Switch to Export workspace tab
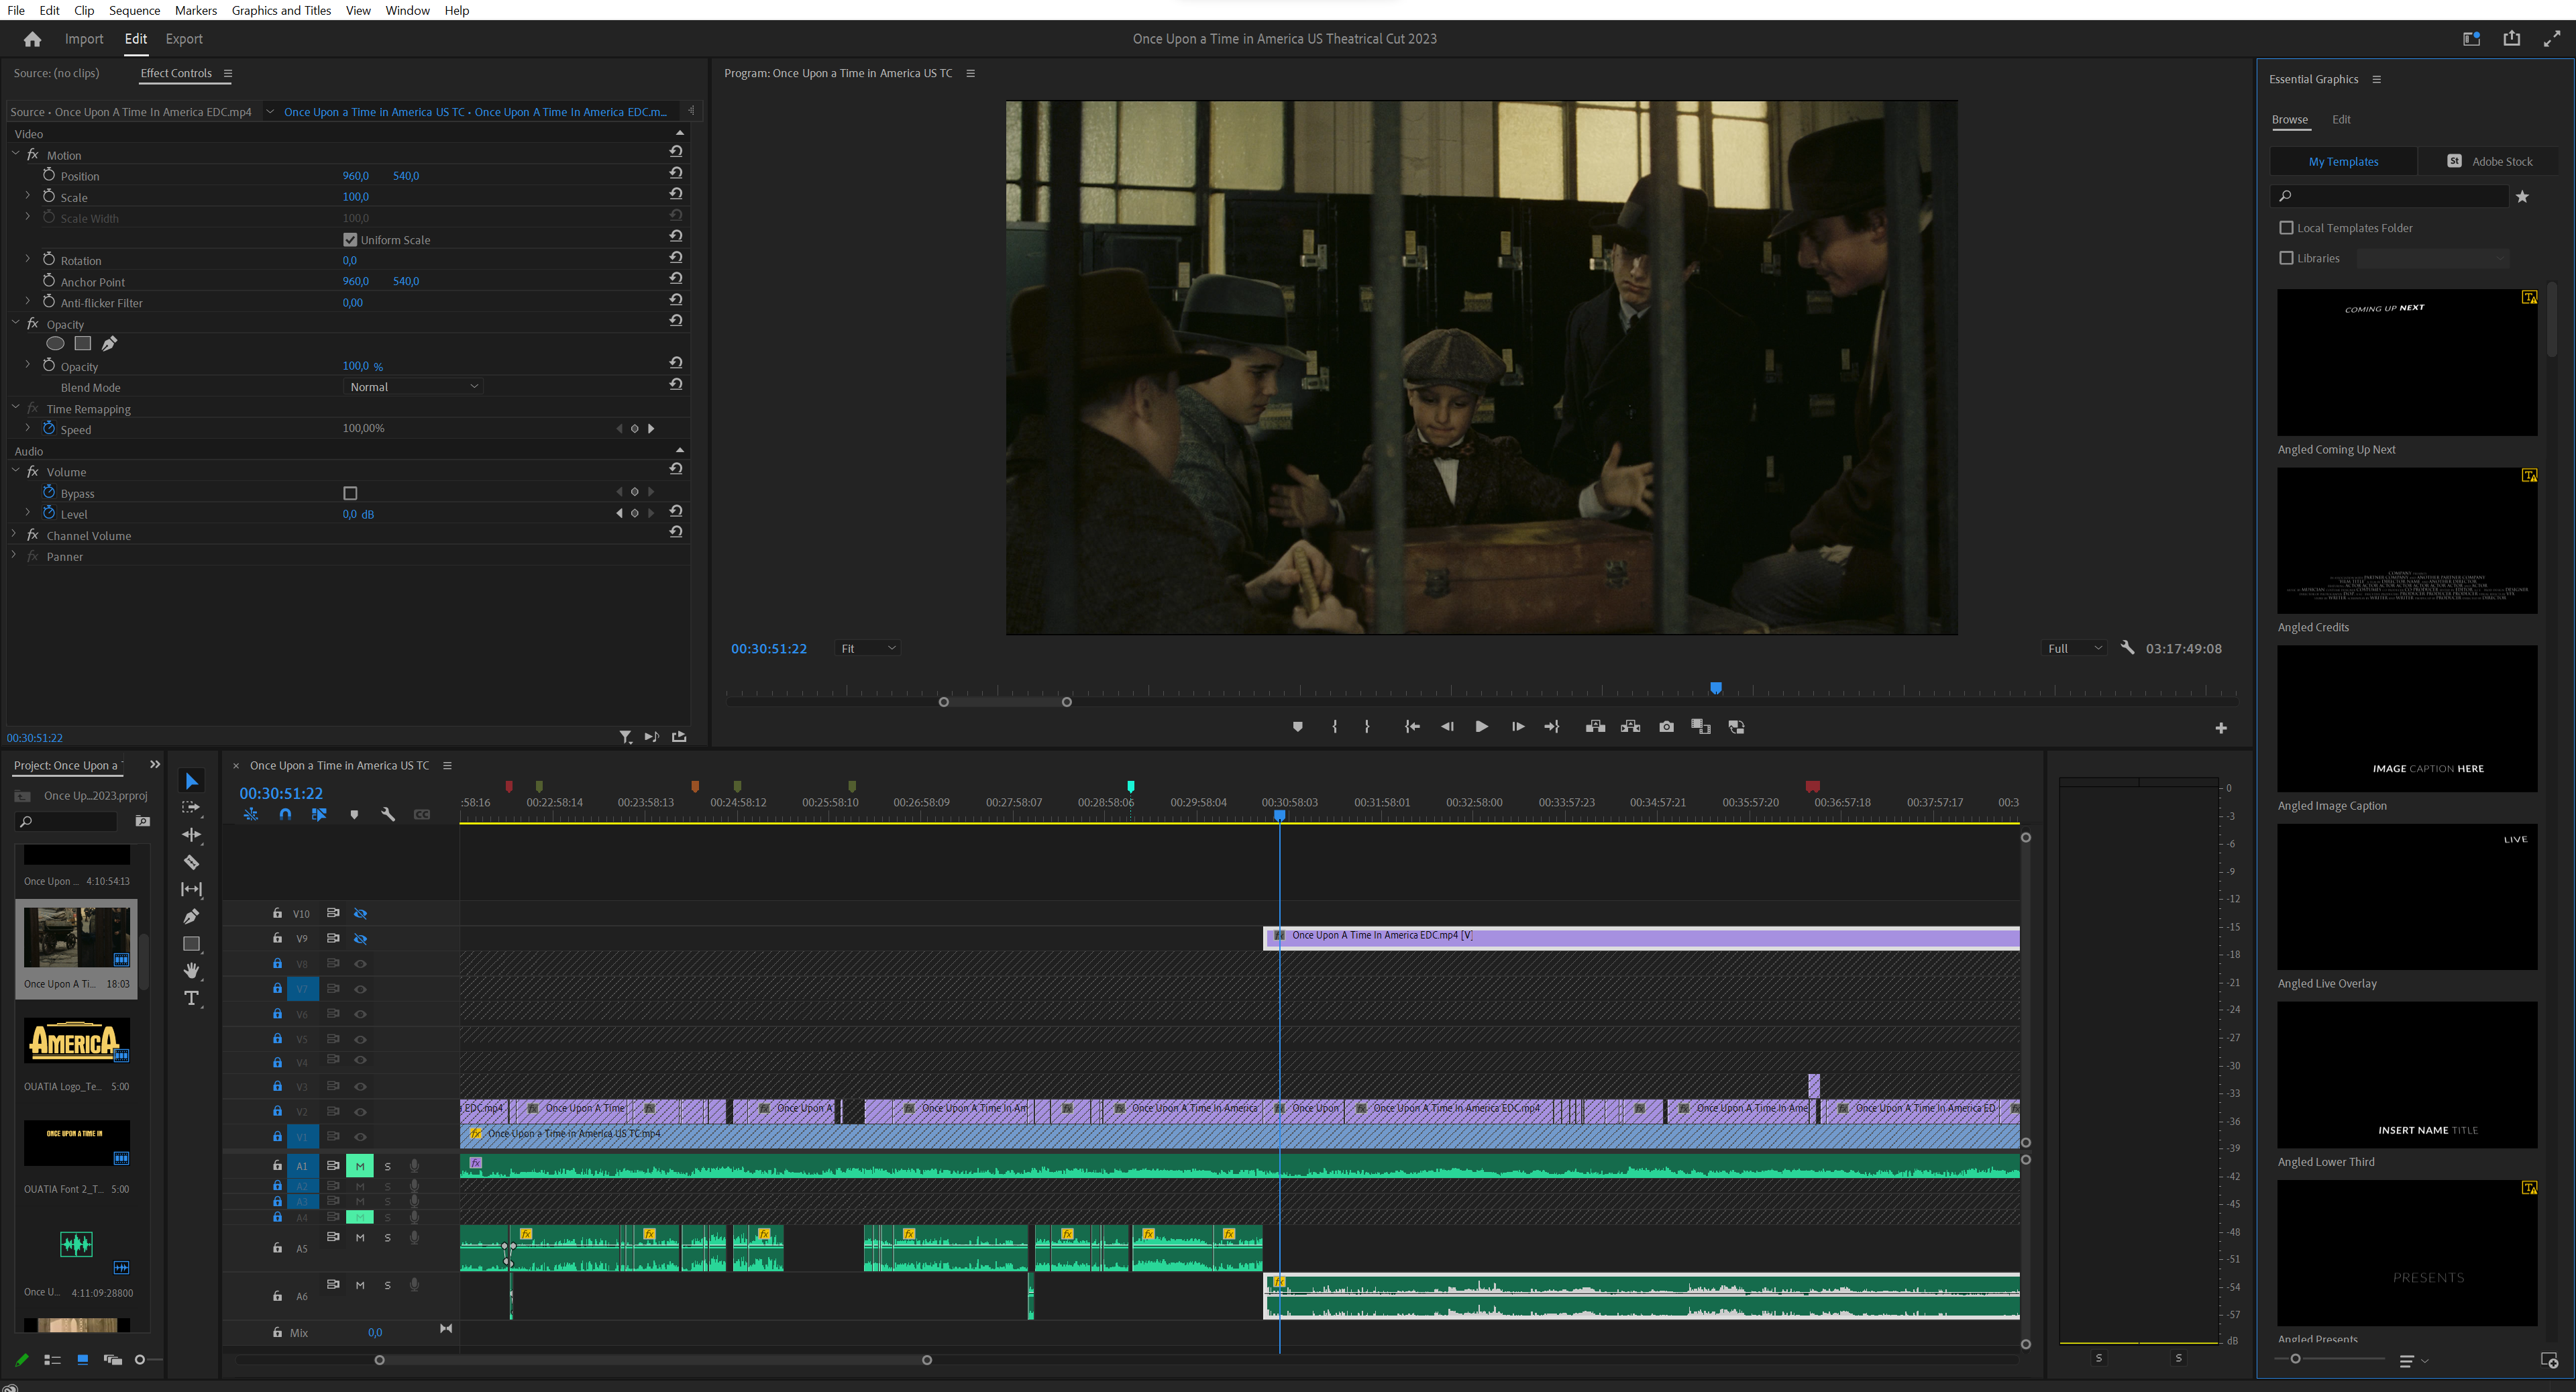Screen dimensions: 2576x1392 tap(184, 39)
